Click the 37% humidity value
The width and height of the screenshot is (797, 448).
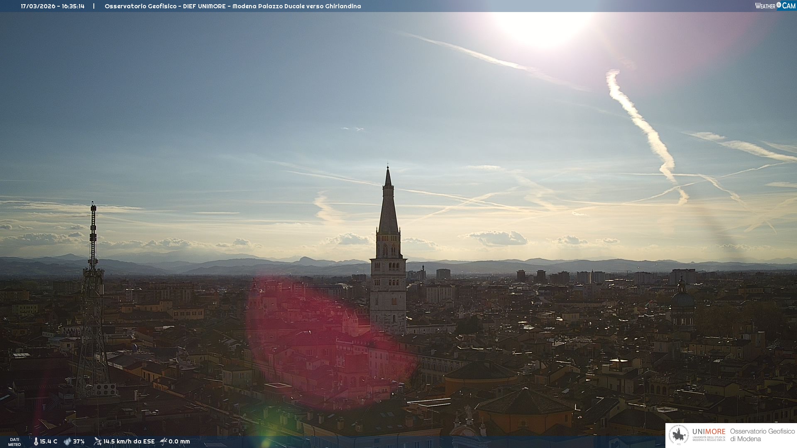pos(79,442)
